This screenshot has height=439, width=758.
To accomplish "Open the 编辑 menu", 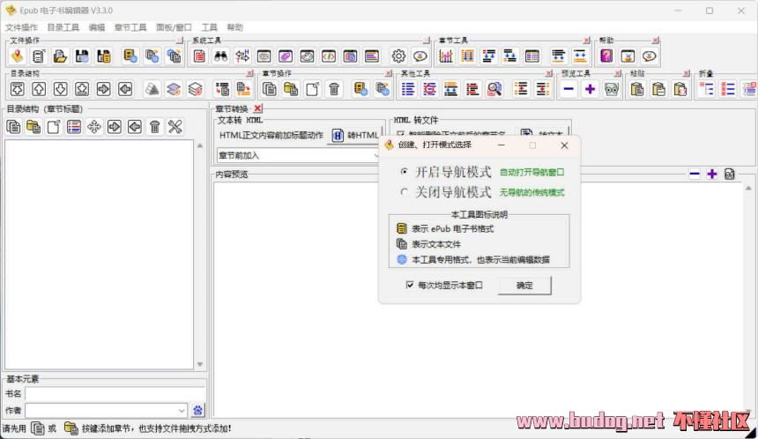I will (97, 27).
